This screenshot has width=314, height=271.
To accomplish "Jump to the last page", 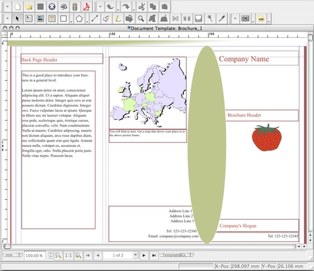I will pyautogui.click(x=154, y=255).
